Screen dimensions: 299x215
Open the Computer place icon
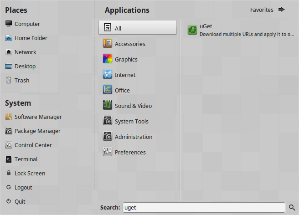[x=9, y=24]
